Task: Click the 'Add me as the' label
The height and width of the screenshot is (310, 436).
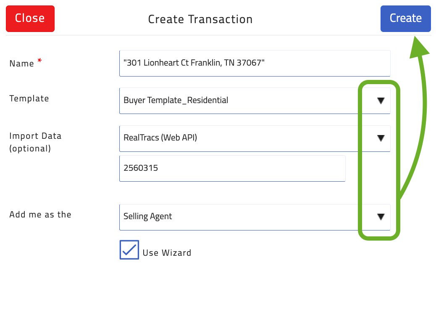Action: (x=40, y=215)
